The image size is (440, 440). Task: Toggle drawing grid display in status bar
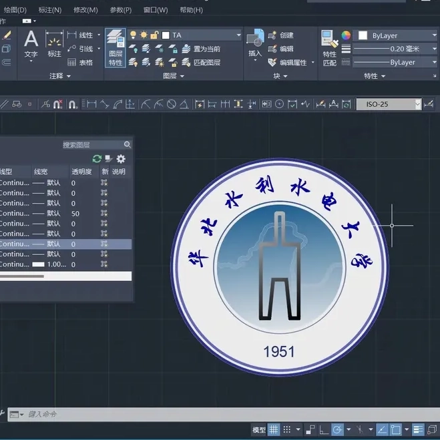[x=274, y=429]
